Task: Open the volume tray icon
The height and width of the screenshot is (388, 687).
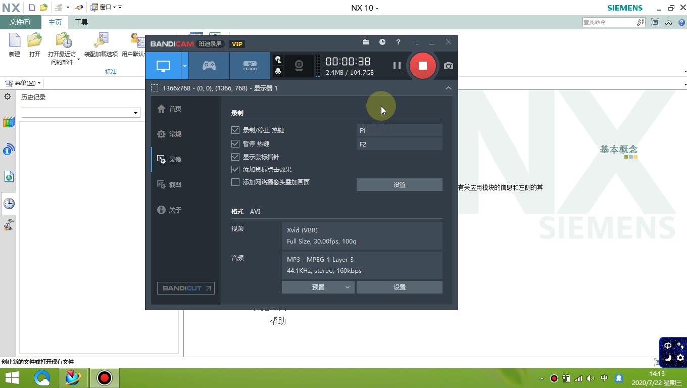Action: 591,378
